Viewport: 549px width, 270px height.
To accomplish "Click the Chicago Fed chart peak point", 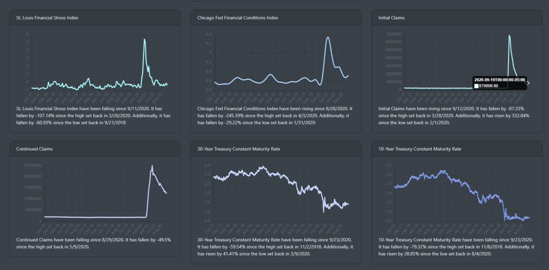I will 328,37.
